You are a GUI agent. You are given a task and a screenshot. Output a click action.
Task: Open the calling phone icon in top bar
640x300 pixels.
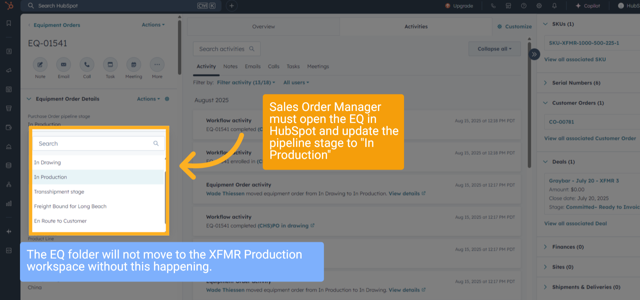pos(493,6)
